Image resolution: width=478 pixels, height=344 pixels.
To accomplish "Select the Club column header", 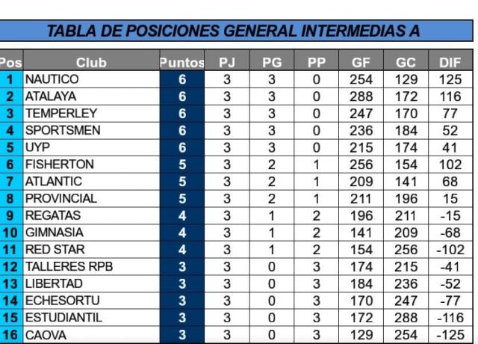I will tap(91, 62).
